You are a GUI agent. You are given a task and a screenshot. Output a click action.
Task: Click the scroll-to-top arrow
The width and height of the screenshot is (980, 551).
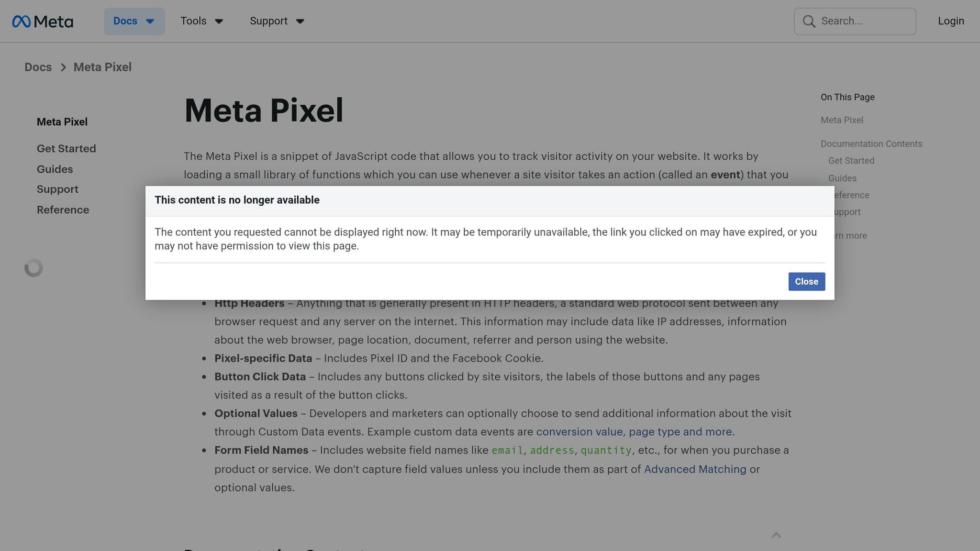pyautogui.click(x=776, y=535)
